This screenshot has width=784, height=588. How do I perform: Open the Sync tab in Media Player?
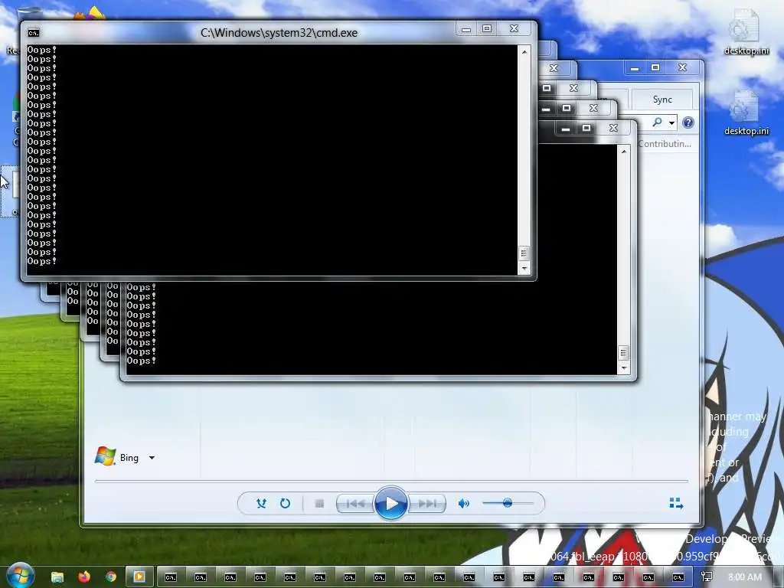tap(662, 100)
